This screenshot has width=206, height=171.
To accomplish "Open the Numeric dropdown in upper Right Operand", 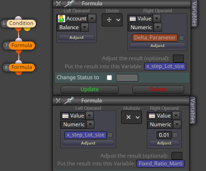I will 158,27.
